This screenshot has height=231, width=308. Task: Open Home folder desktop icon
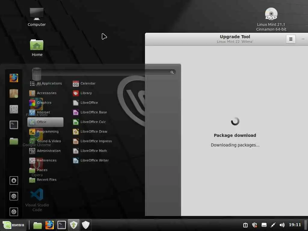coord(37,48)
